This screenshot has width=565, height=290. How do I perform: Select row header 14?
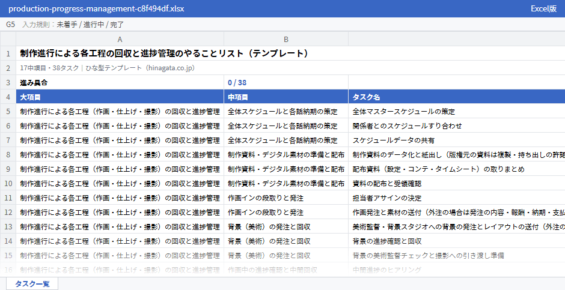(8, 241)
